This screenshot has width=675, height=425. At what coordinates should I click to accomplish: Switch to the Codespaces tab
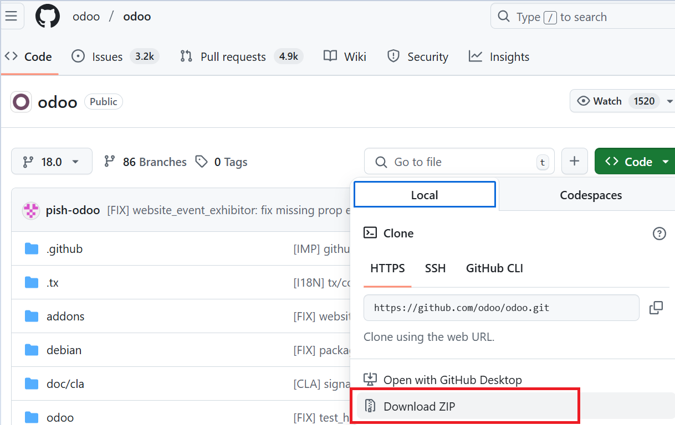pos(591,195)
